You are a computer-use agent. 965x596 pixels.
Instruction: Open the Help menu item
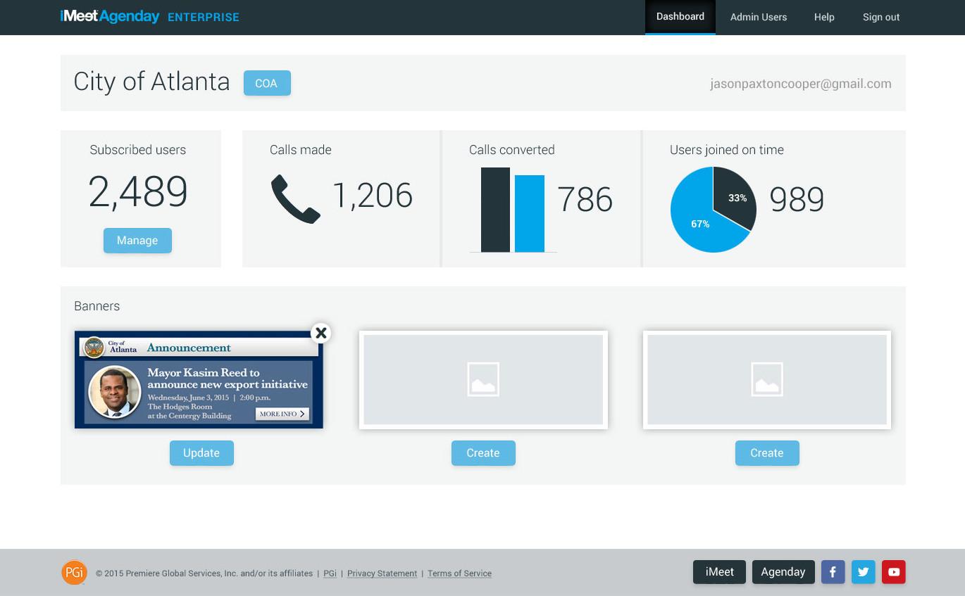point(824,17)
